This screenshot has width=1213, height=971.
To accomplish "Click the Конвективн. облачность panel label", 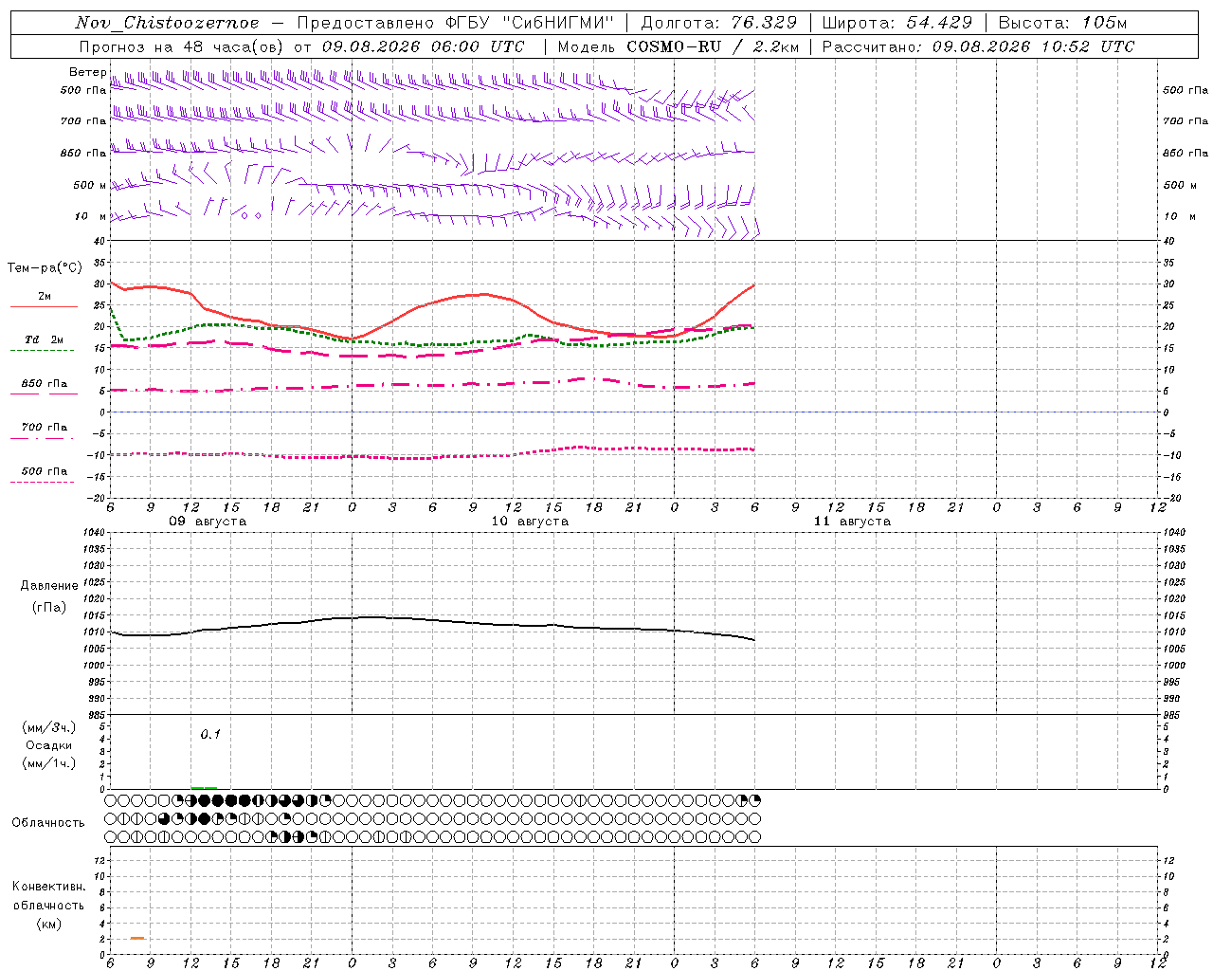I will pyautogui.click(x=48, y=905).
